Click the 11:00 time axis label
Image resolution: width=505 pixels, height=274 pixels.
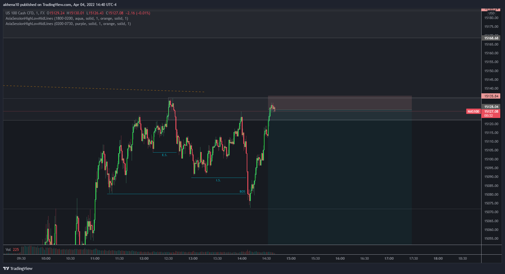click(x=95, y=258)
